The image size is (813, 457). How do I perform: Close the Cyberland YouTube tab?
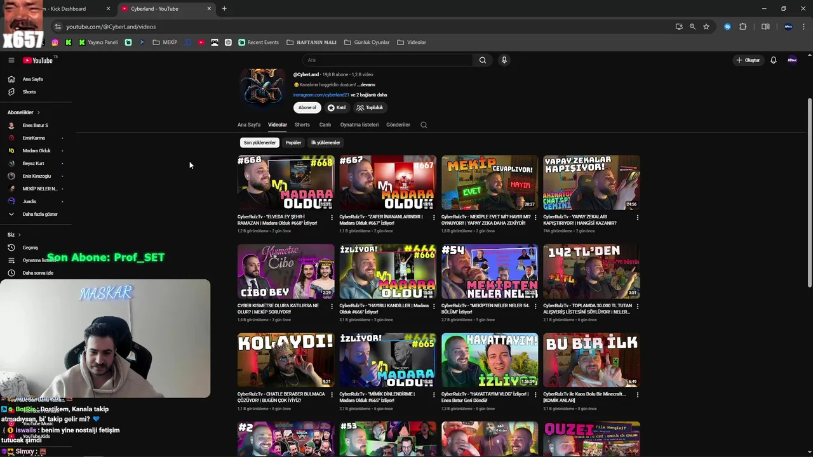point(209,9)
